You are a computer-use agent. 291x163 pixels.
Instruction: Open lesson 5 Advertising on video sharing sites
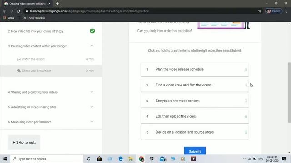tap(32, 107)
